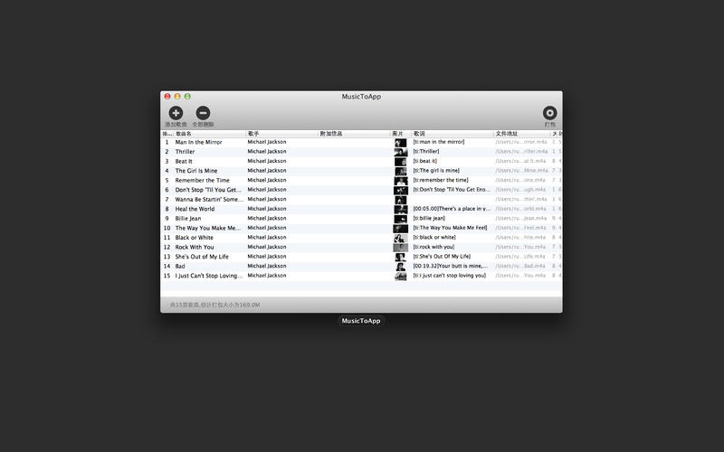Select the Billie Jean album art image
The height and width of the screenshot is (452, 724).
[x=400, y=218]
